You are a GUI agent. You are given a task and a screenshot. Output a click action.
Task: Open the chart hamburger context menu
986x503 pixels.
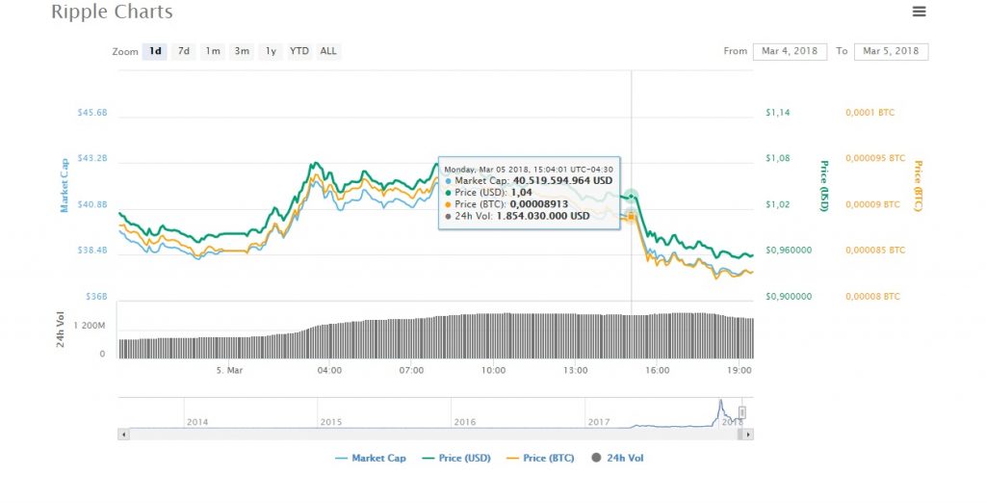pos(919,12)
